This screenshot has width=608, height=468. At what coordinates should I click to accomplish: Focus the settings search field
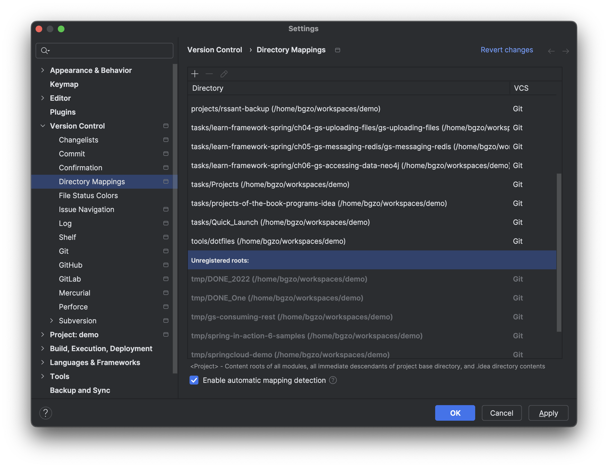click(x=104, y=50)
